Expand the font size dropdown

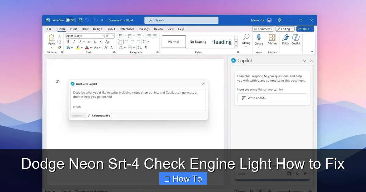click(x=113, y=36)
